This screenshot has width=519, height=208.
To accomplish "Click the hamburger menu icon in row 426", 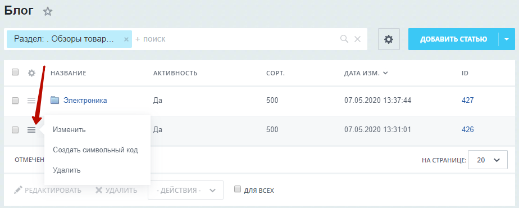I will [31, 130].
